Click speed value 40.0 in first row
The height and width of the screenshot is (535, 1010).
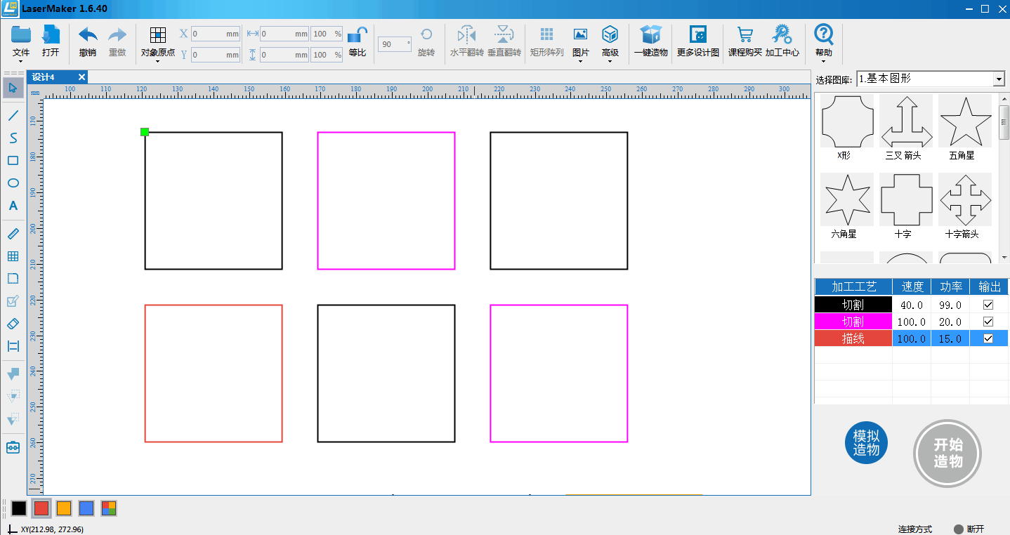point(912,305)
